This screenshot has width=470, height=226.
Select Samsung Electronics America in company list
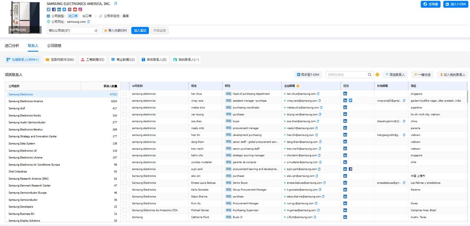(63, 101)
